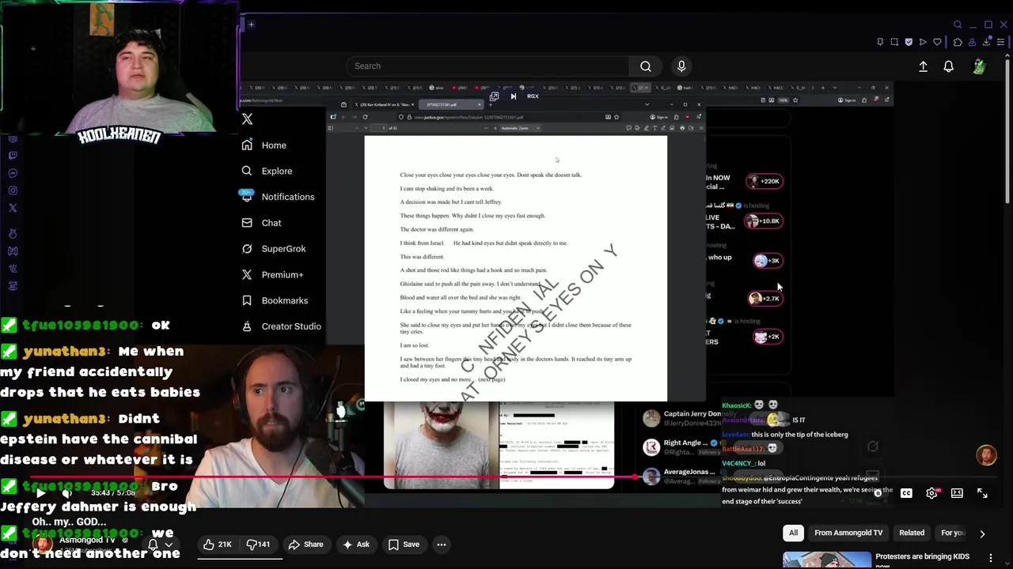
Task: Click the Asmongold TV channel name
Action: point(87,540)
